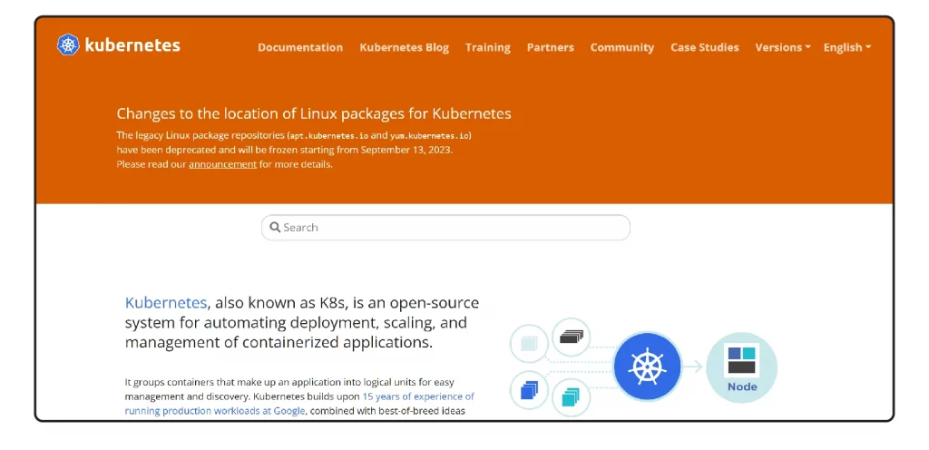Click the magnifying glass search icon
Viewport: 929px width, 450px height.
tap(275, 228)
